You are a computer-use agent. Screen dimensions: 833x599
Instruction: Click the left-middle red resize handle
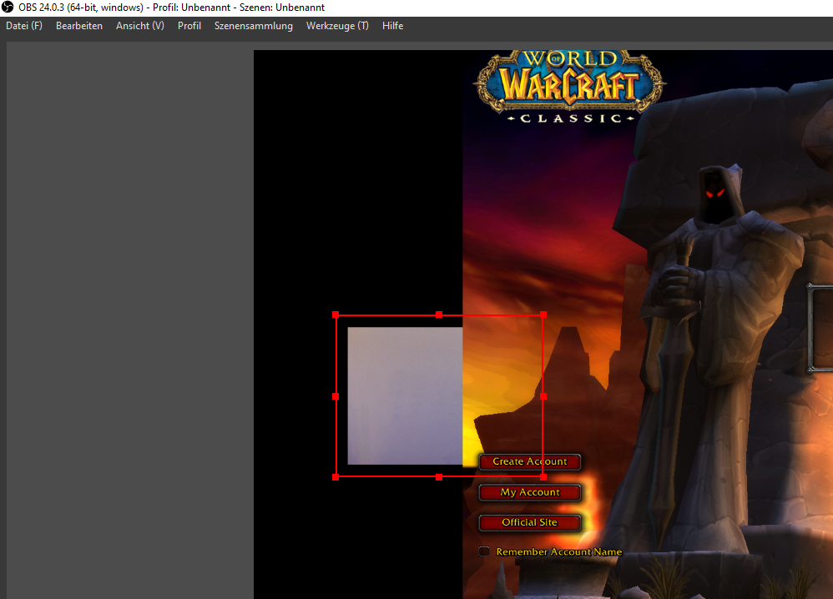click(336, 396)
